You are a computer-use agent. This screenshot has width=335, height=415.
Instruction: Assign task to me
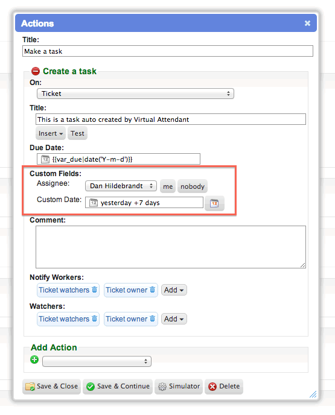point(168,186)
